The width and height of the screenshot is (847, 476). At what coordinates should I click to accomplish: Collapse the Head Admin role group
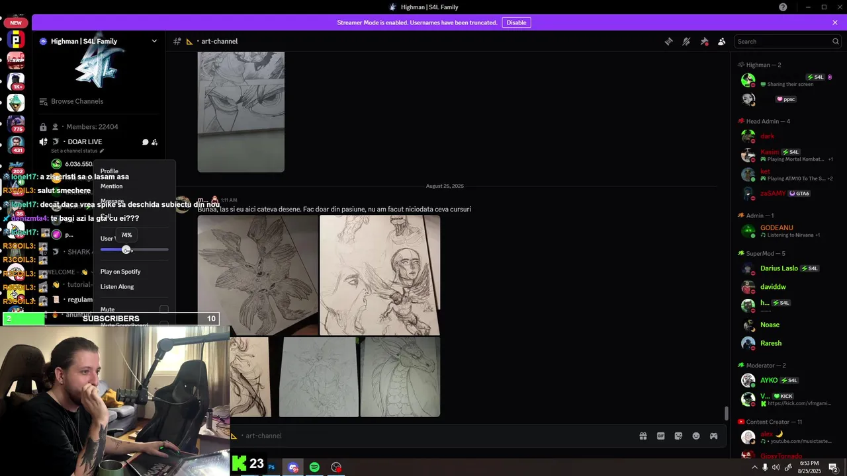coord(764,122)
